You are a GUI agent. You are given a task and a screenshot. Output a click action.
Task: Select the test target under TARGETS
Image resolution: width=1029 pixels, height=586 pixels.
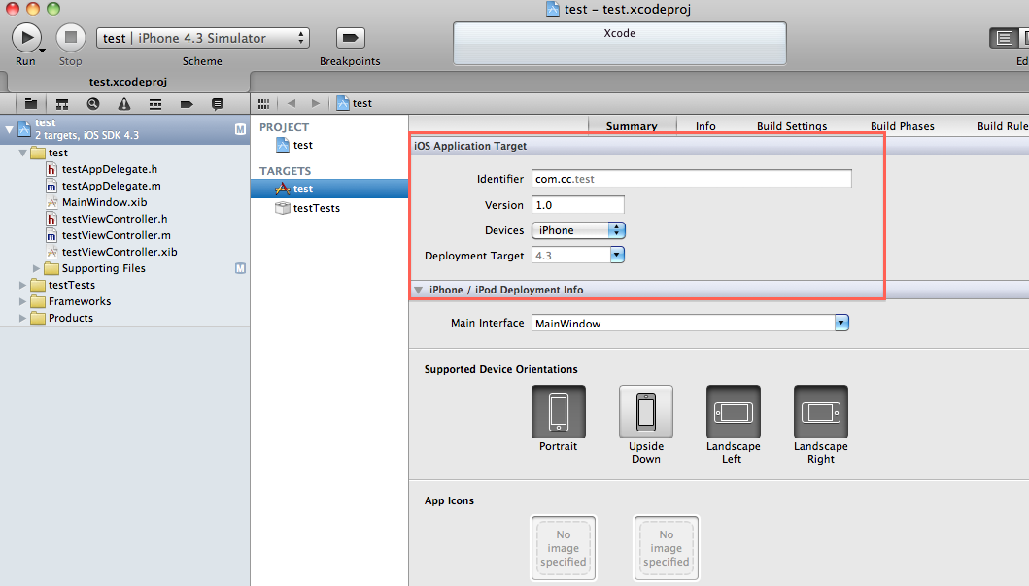pos(329,189)
